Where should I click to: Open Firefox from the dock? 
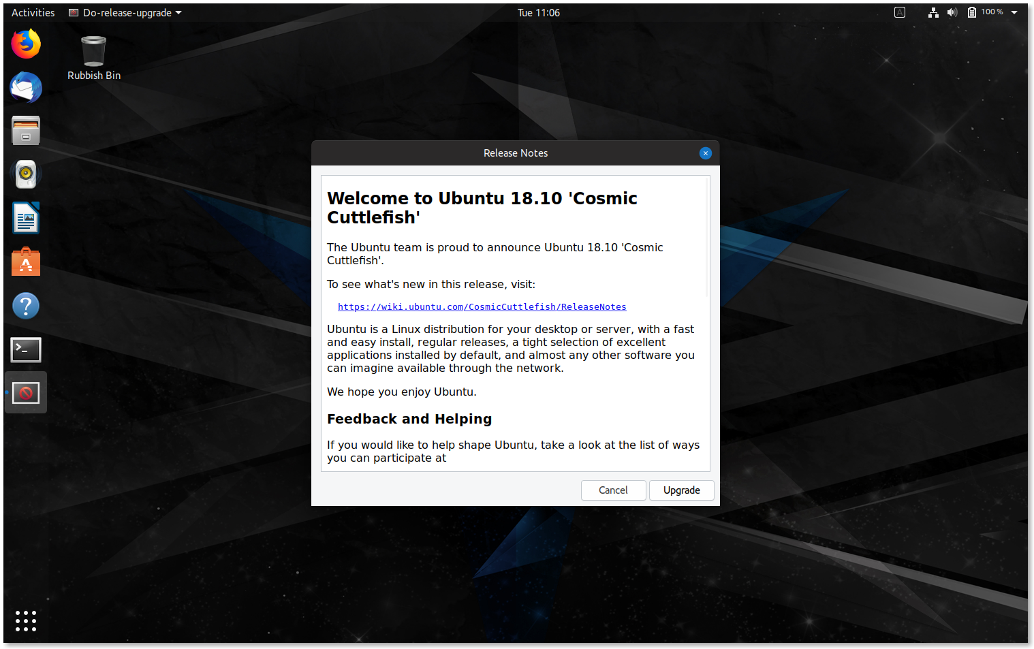coord(26,44)
